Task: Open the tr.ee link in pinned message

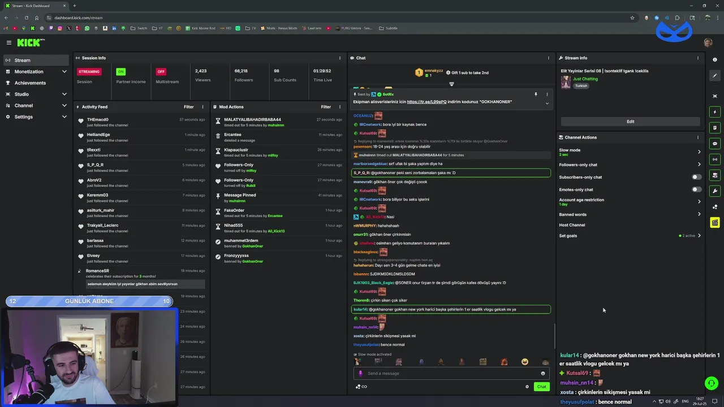Action: (426, 102)
